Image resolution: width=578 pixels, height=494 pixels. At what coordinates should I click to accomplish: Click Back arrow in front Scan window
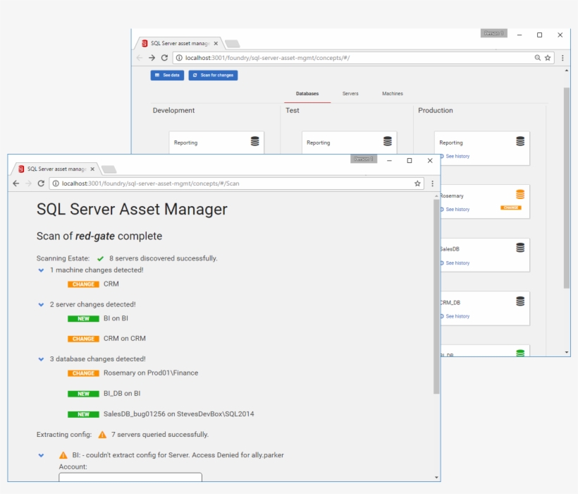click(x=16, y=183)
